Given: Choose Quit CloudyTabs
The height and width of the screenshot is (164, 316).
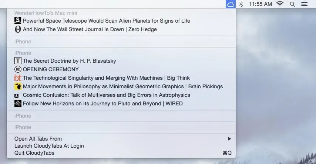Looking at the screenshot, I should click(x=121, y=153).
